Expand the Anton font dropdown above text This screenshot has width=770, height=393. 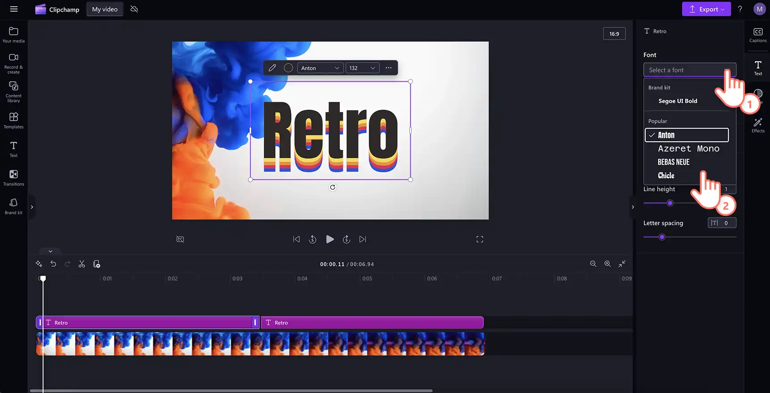click(x=320, y=68)
